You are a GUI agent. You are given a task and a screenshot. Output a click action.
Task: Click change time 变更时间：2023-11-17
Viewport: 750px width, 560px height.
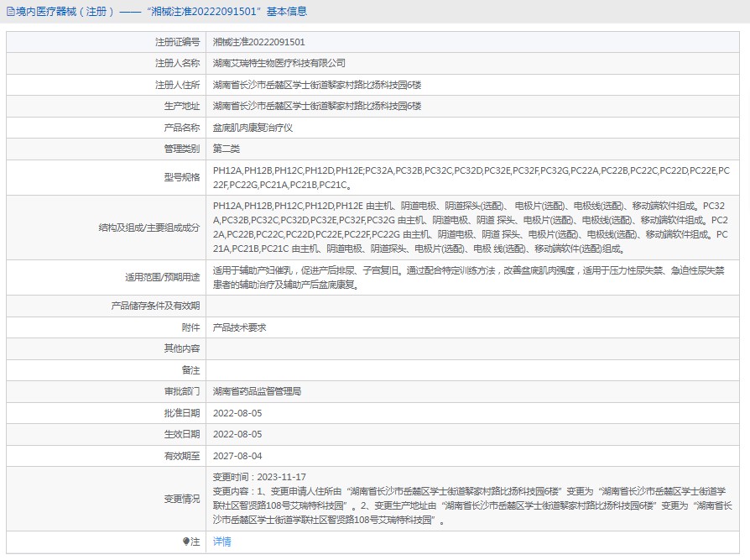[x=259, y=477]
